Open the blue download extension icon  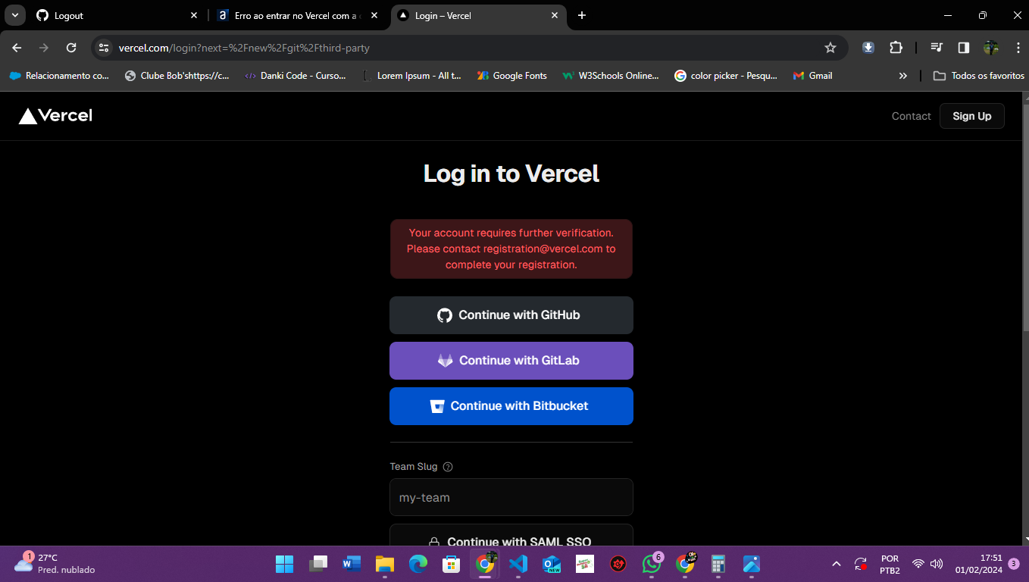(868, 48)
